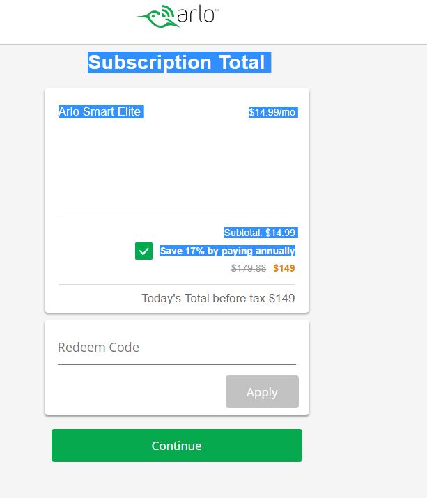Click the Apply button

tap(262, 392)
